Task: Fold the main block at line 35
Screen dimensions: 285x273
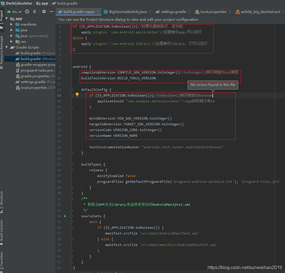Action: click(x=71, y=222)
